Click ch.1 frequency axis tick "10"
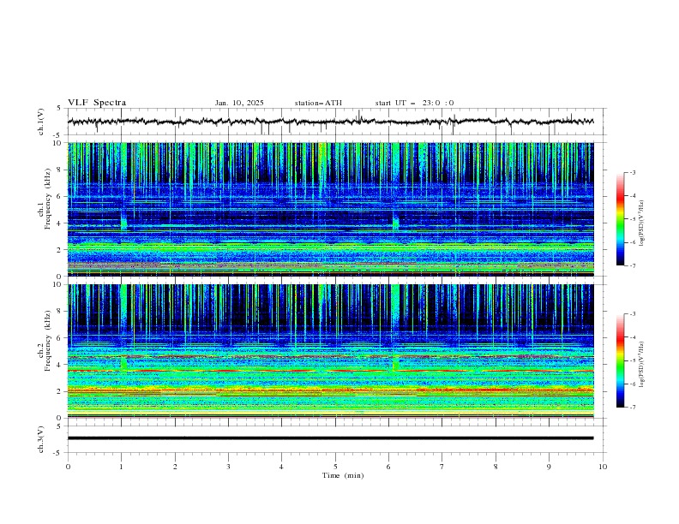 (x=59, y=143)
